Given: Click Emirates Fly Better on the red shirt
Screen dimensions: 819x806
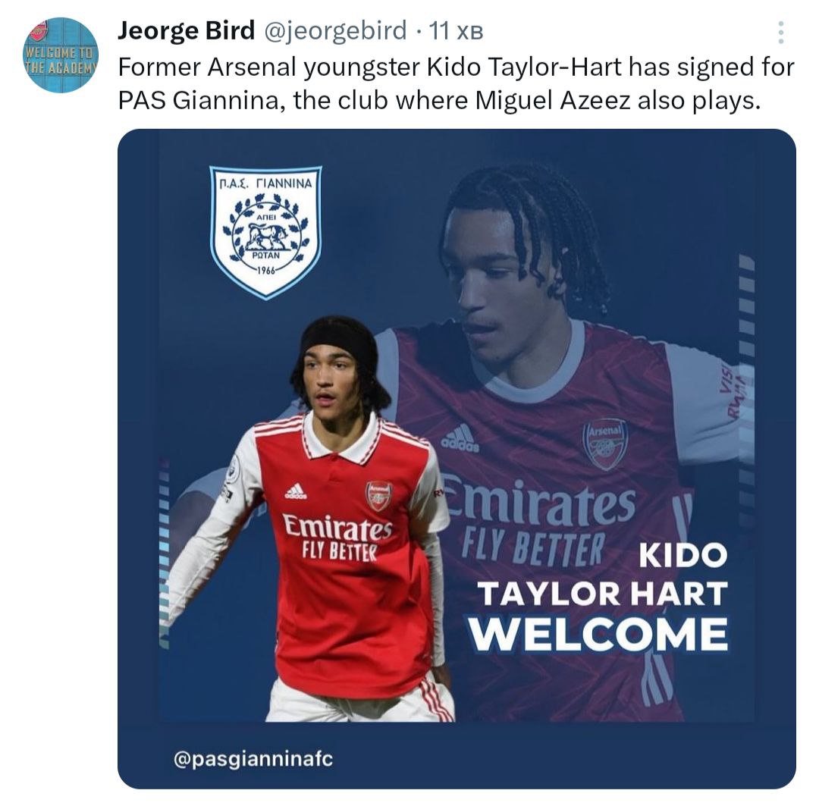Looking at the screenshot, I should [x=337, y=536].
